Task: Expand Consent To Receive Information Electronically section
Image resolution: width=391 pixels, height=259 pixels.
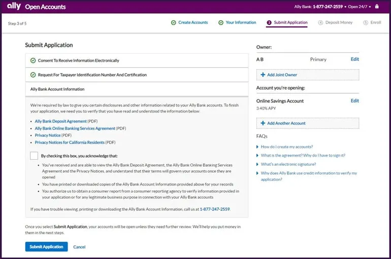Action: [78, 60]
